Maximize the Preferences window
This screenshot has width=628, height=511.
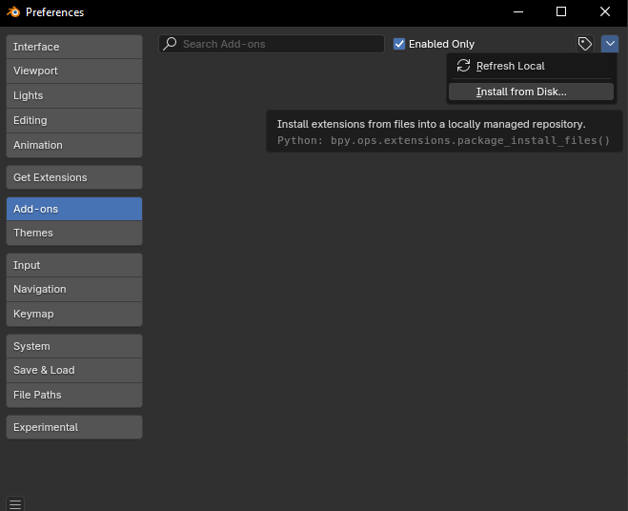coord(561,12)
